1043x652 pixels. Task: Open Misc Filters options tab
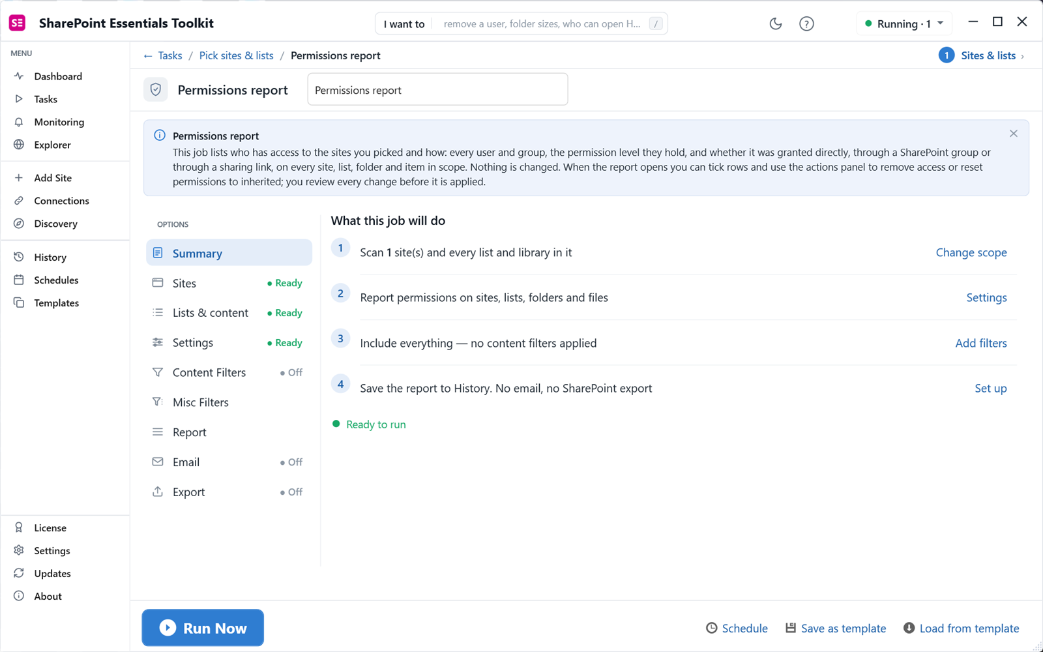[229, 402]
